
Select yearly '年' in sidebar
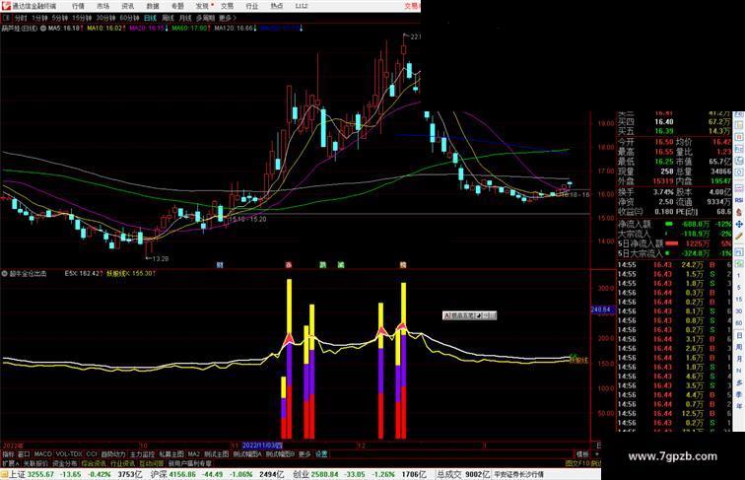pyautogui.click(x=739, y=406)
